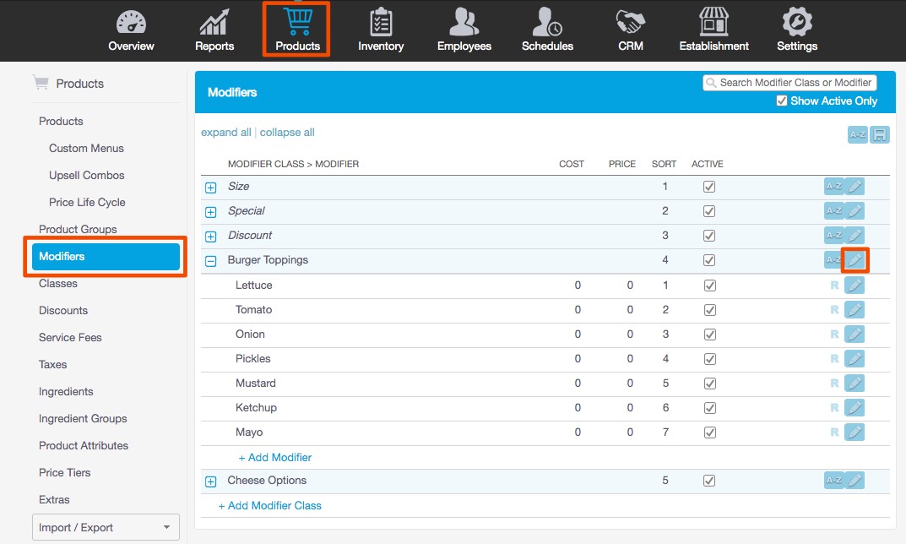This screenshot has height=544, width=906.
Task: Select Discounts in the sidebar menu
Action: click(x=63, y=310)
